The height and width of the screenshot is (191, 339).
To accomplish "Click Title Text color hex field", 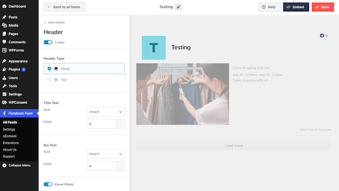I will click(x=101, y=124).
